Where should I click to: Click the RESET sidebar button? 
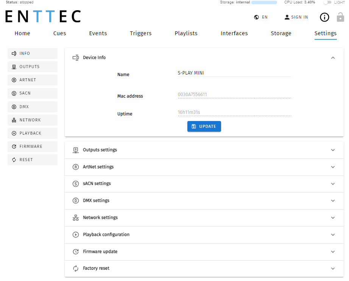[x=33, y=160]
